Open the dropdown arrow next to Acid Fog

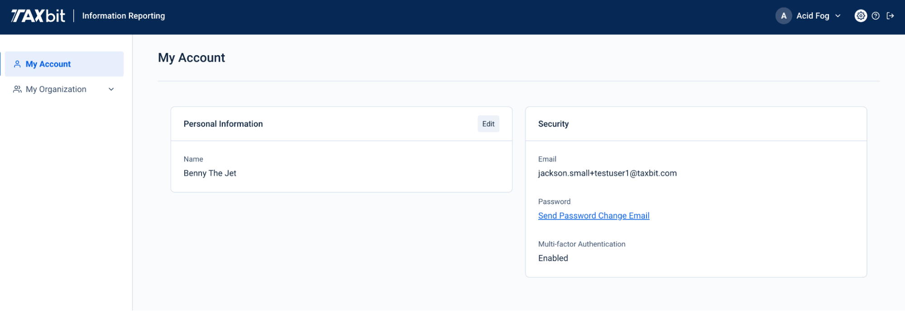click(838, 16)
